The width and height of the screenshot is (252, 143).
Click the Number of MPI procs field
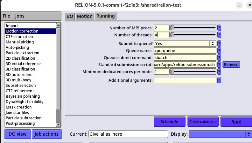162,28
